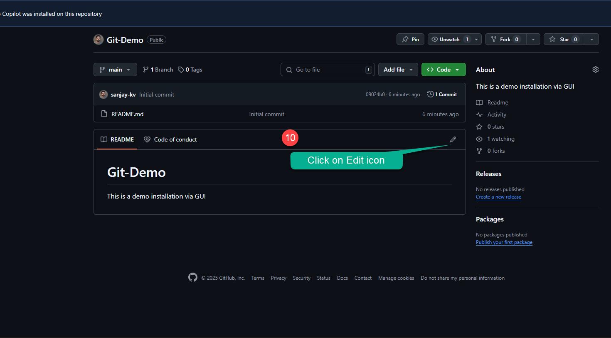This screenshot has height=338, width=611.
Task: View commit history via the clock icon
Action: pos(430,94)
